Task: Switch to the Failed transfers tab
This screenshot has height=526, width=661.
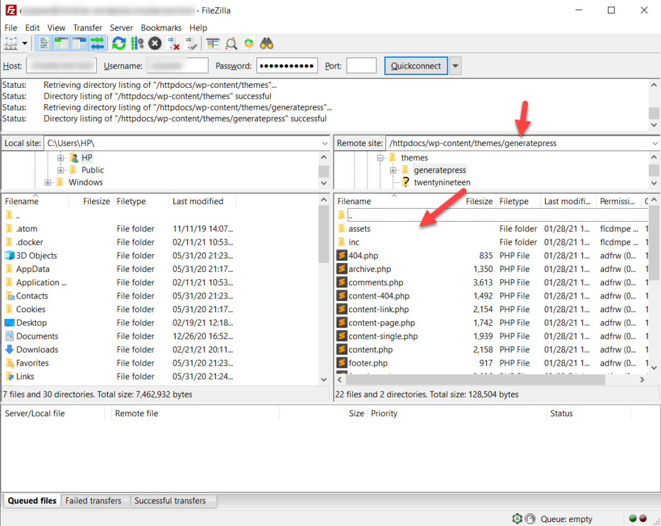Action: click(x=93, y=501)
